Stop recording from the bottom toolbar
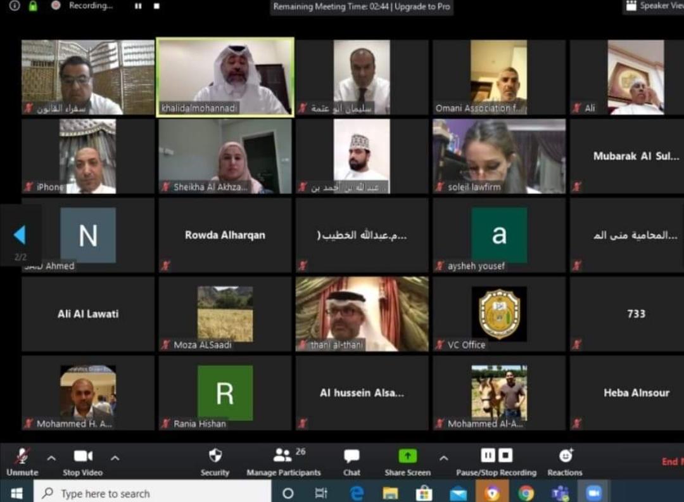 coord(505,455)
